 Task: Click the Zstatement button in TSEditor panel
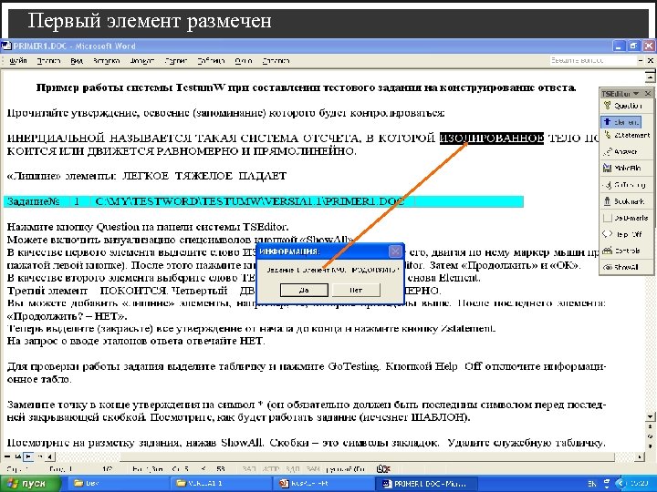click(626, 135)
